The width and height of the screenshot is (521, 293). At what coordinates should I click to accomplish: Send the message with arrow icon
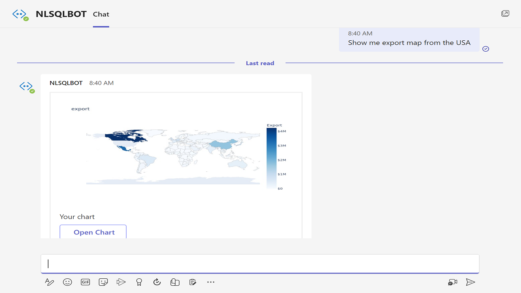pyautogui.click(x=471, y=282)
